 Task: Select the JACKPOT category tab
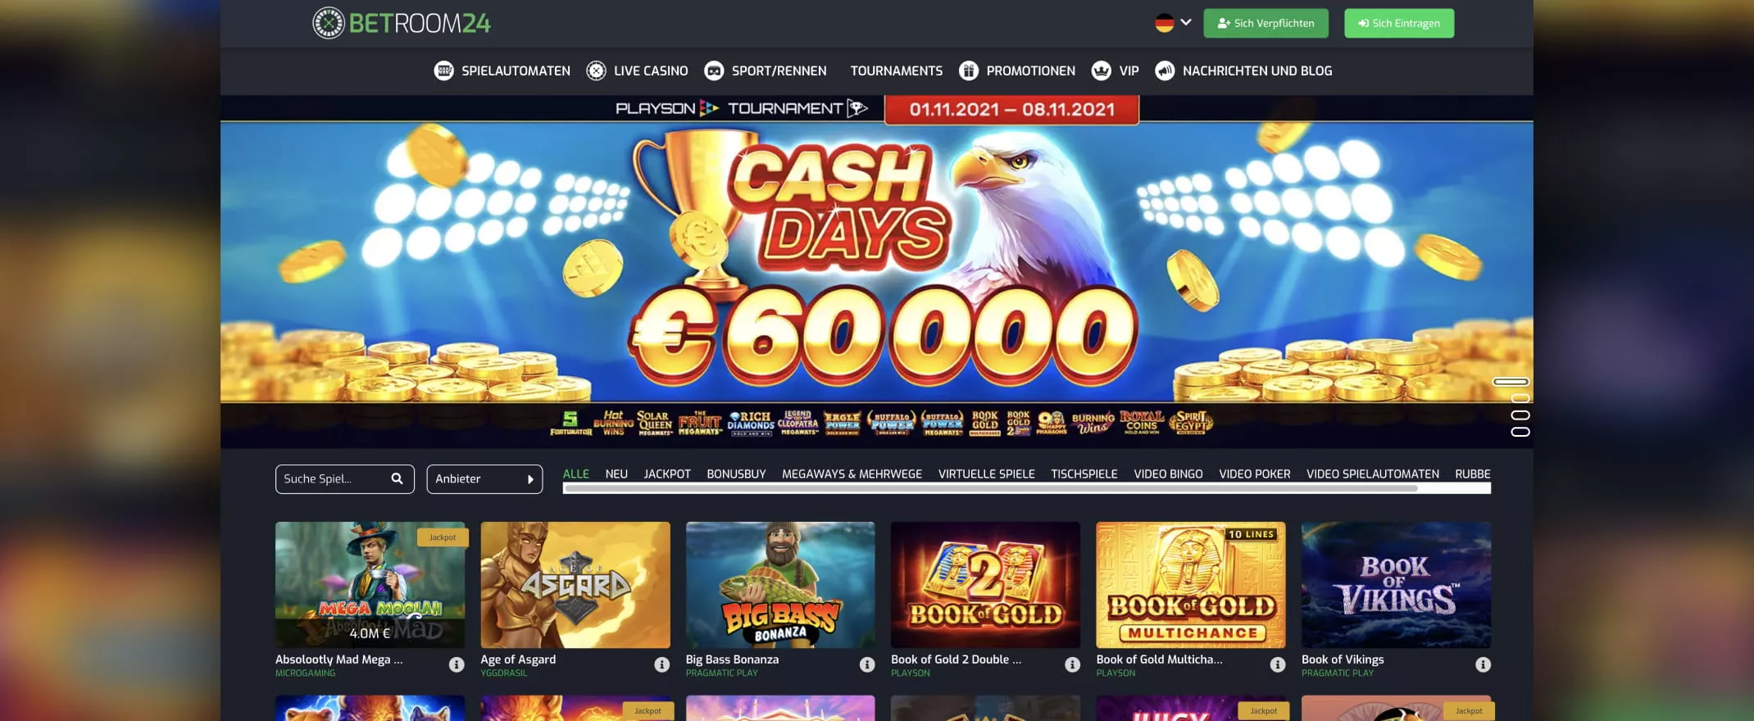point(667,474)
